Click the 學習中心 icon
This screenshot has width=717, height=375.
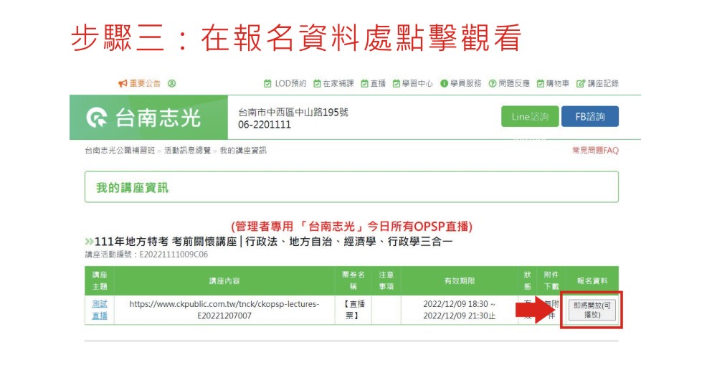[x=396, y=83]
